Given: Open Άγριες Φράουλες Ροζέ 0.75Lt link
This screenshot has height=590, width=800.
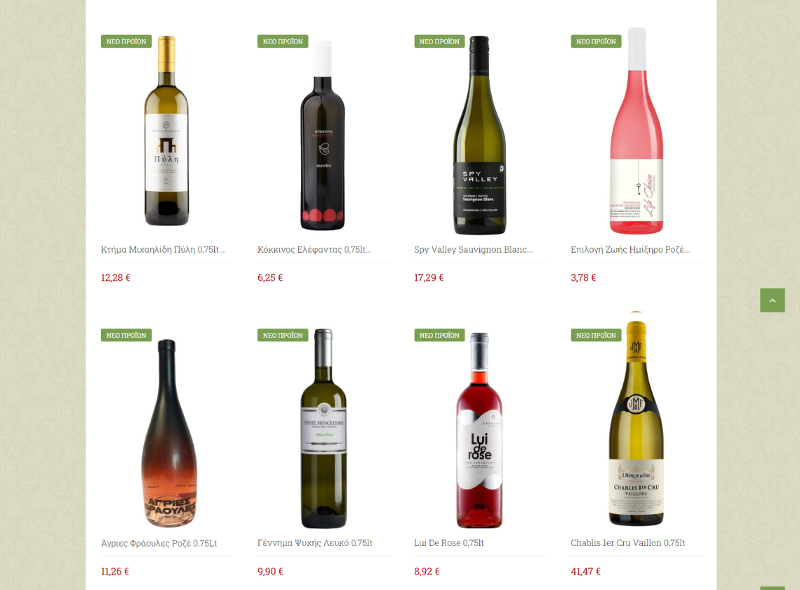Looking at the screenshot, I should (x=159, y=543).
